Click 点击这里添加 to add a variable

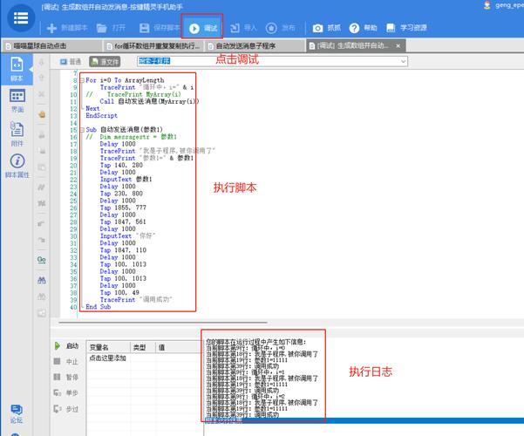tap(107, 358)
